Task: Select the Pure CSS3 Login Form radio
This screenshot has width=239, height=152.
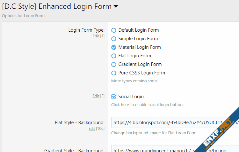Action: pos(114,73)
